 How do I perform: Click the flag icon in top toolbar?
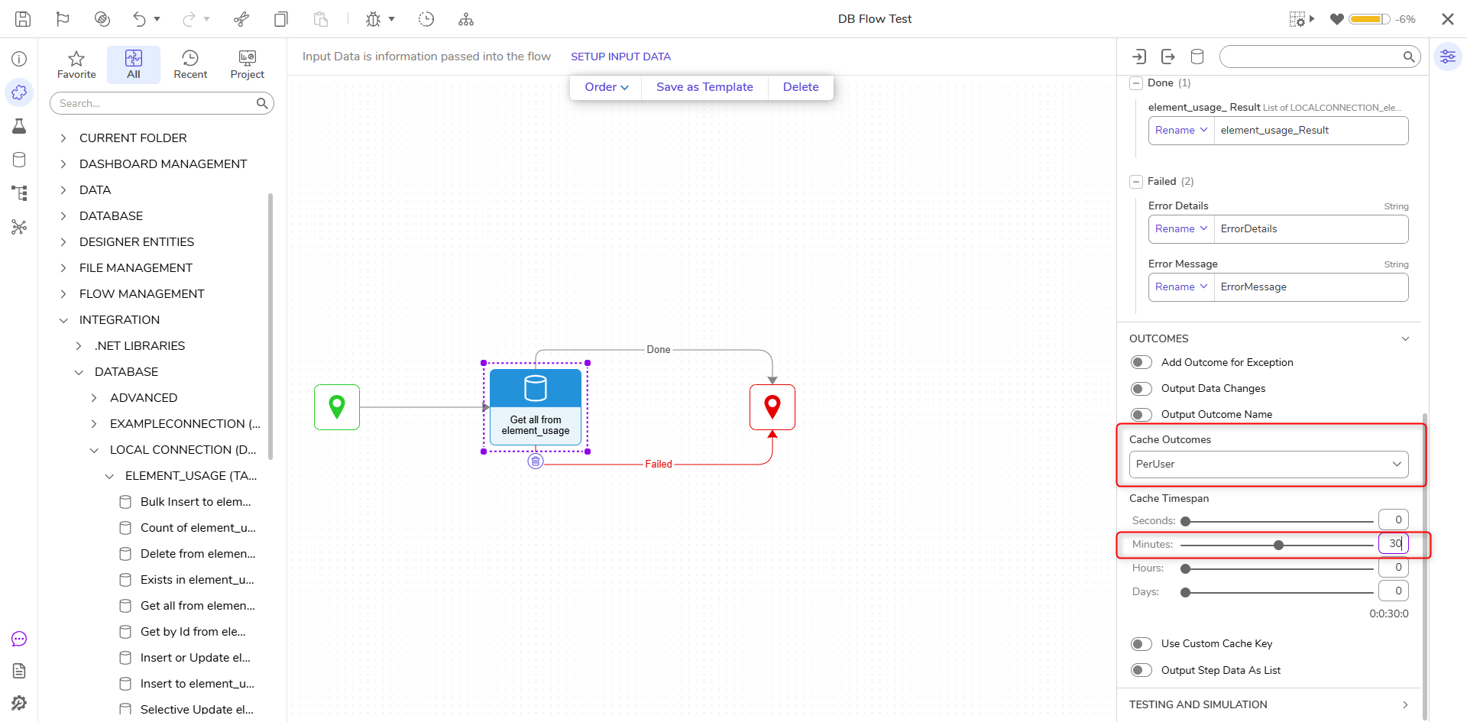pos(63,19)
